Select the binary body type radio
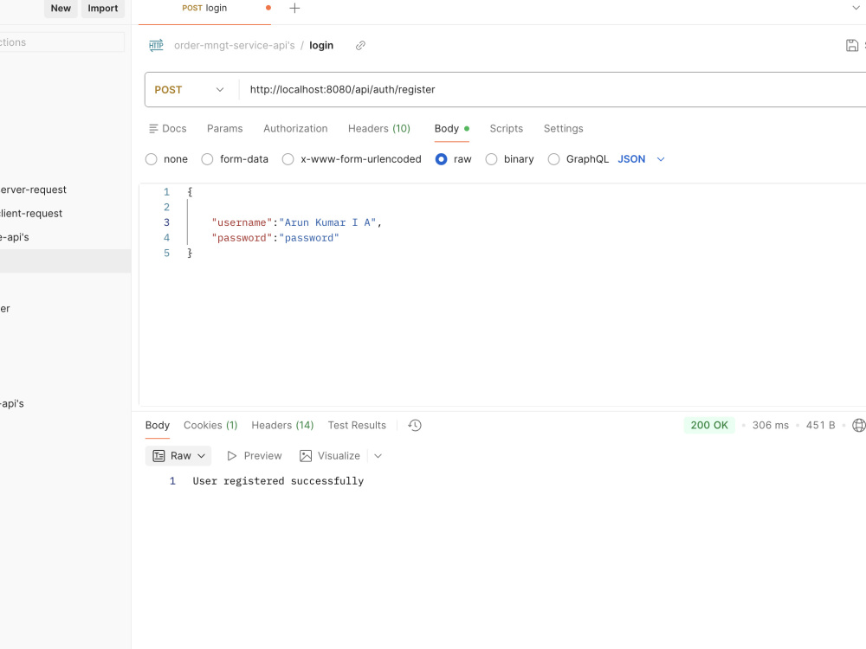The image size is (866, 649). [x=491, y=159]
